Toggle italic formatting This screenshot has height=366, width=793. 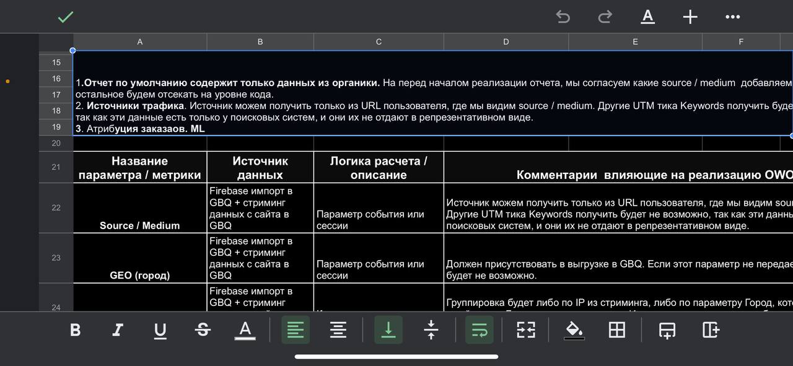pos(117,330)
